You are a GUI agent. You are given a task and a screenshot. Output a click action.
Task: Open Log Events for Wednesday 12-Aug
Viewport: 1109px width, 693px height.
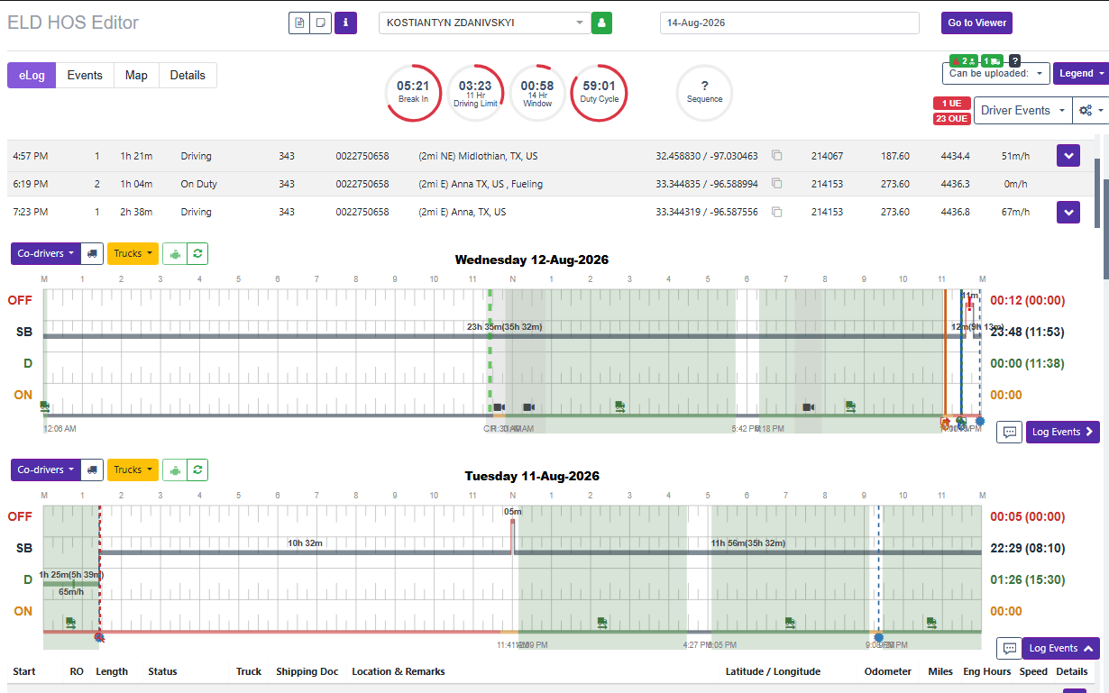[1062, 432]
